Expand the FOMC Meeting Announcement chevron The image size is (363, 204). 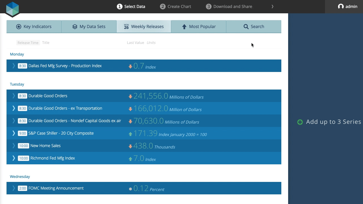click(x=14, y=188)
